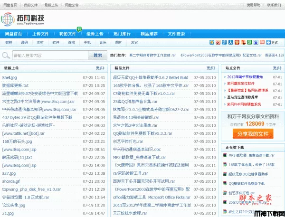Screen dimensions: 285x217
Task: Choose the 软件 category in sub-navigation
Action: [56, 43]
